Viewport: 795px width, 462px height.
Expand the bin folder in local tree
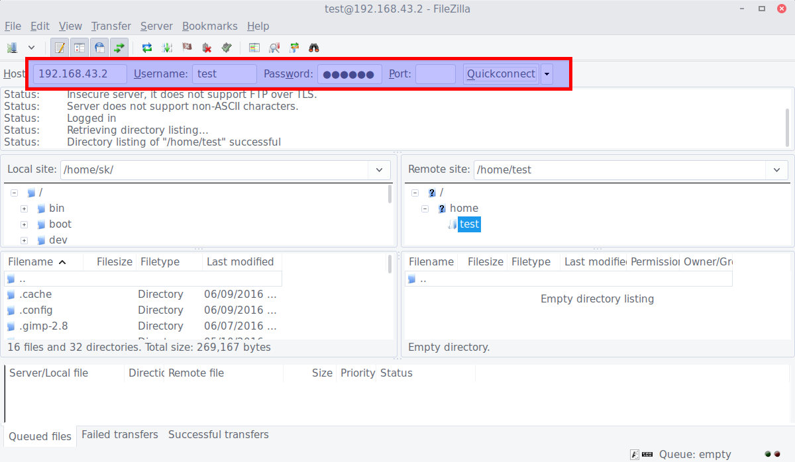click(24, 208)
